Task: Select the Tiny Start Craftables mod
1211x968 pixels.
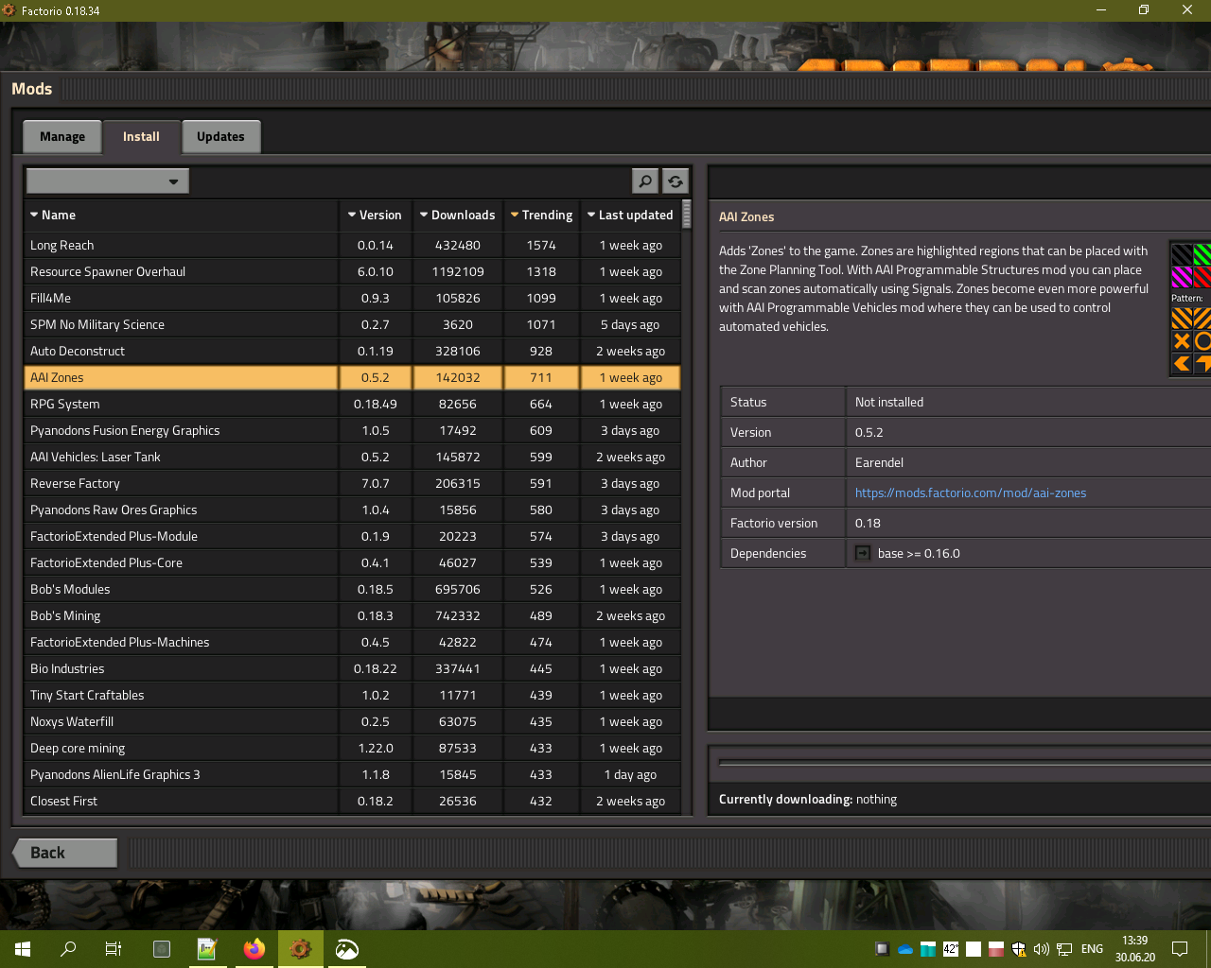Action: [352, 695]
